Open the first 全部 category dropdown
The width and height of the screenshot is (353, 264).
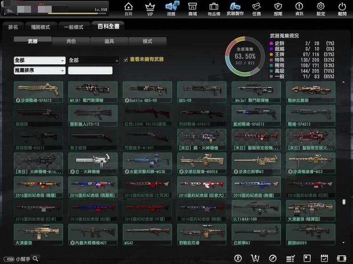40,60
